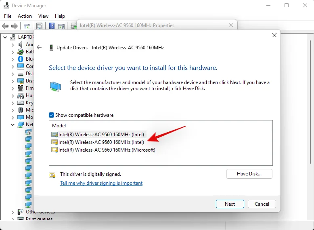This screenshot has width=314, height=230.
Task: Select the Computer category icon
Action: pyautogui.click(x=21, y=66)
